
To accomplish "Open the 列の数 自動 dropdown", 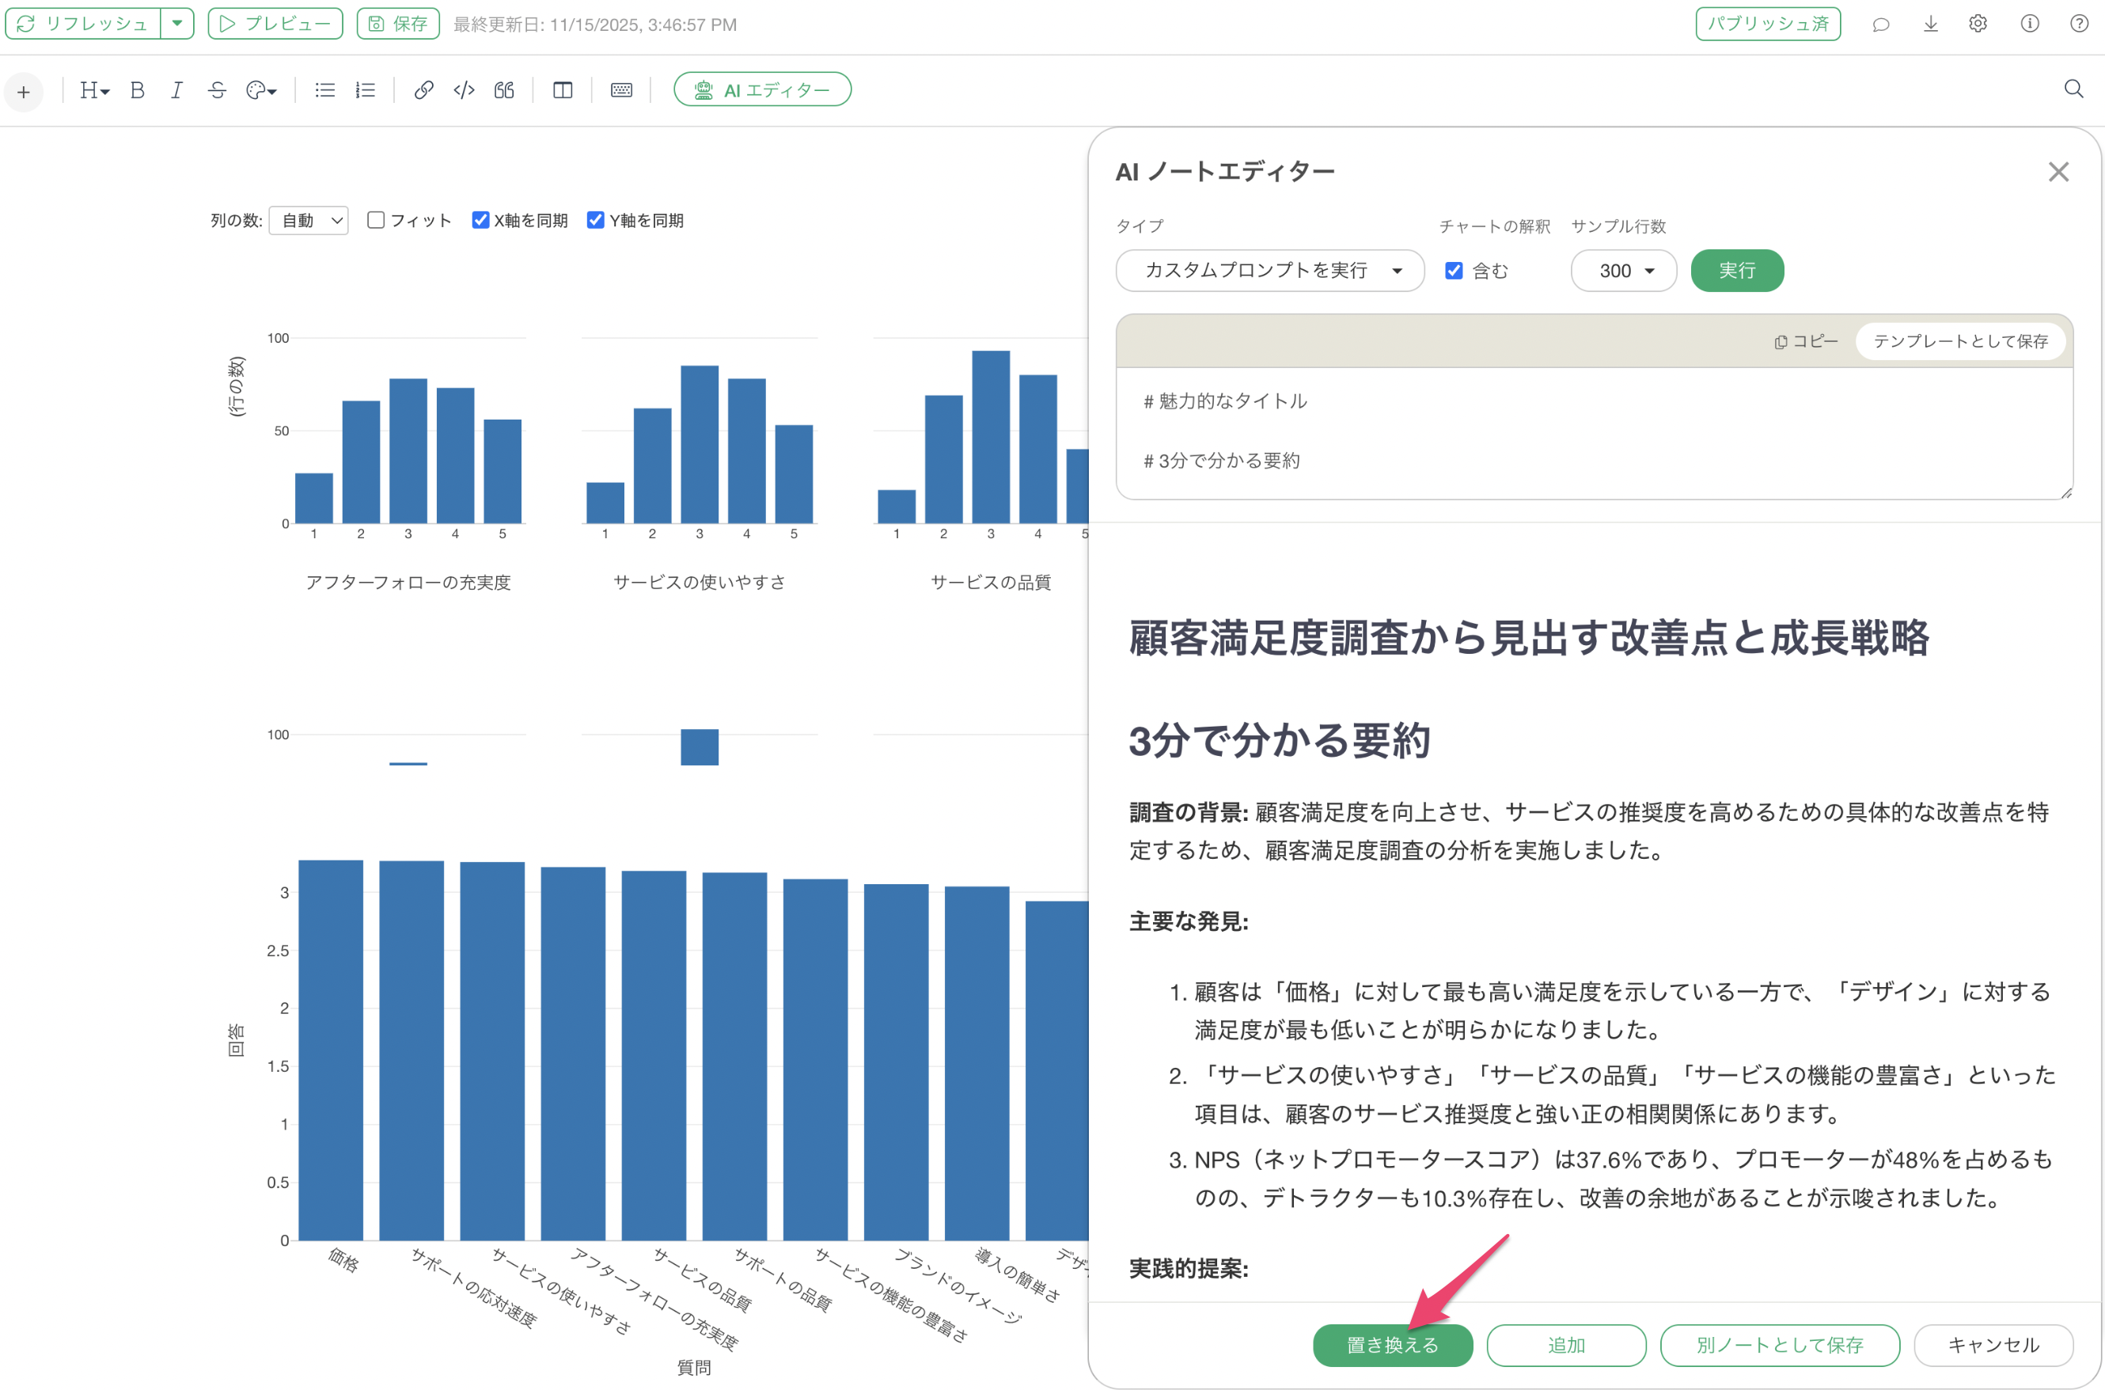I will coord(309,220).
